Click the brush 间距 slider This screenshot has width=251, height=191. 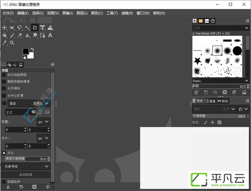[220, 86]
